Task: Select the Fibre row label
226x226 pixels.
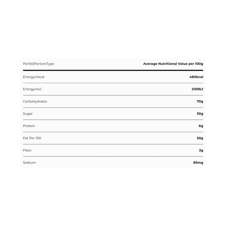Action: pyautogui.click(x=27, y=150)
